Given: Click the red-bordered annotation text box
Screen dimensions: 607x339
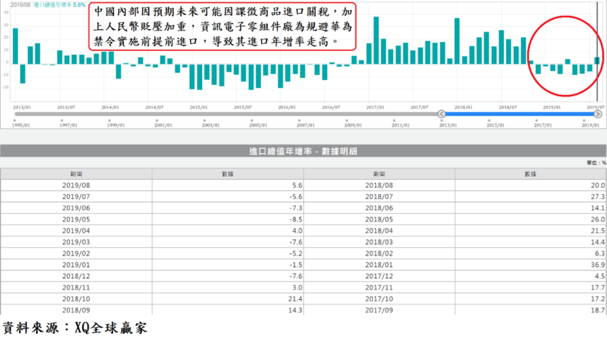Looking at the screenshot, I should (x=222, y=26).
